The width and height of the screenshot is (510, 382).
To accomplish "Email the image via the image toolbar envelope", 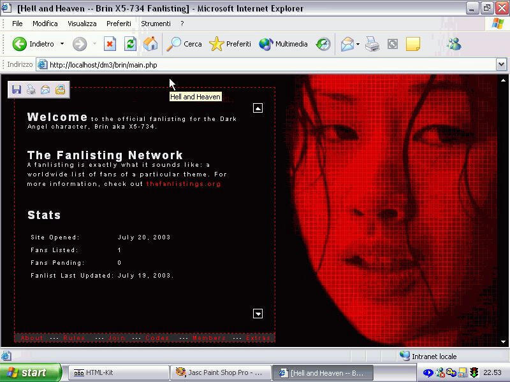I will click(x=45, y=90).
